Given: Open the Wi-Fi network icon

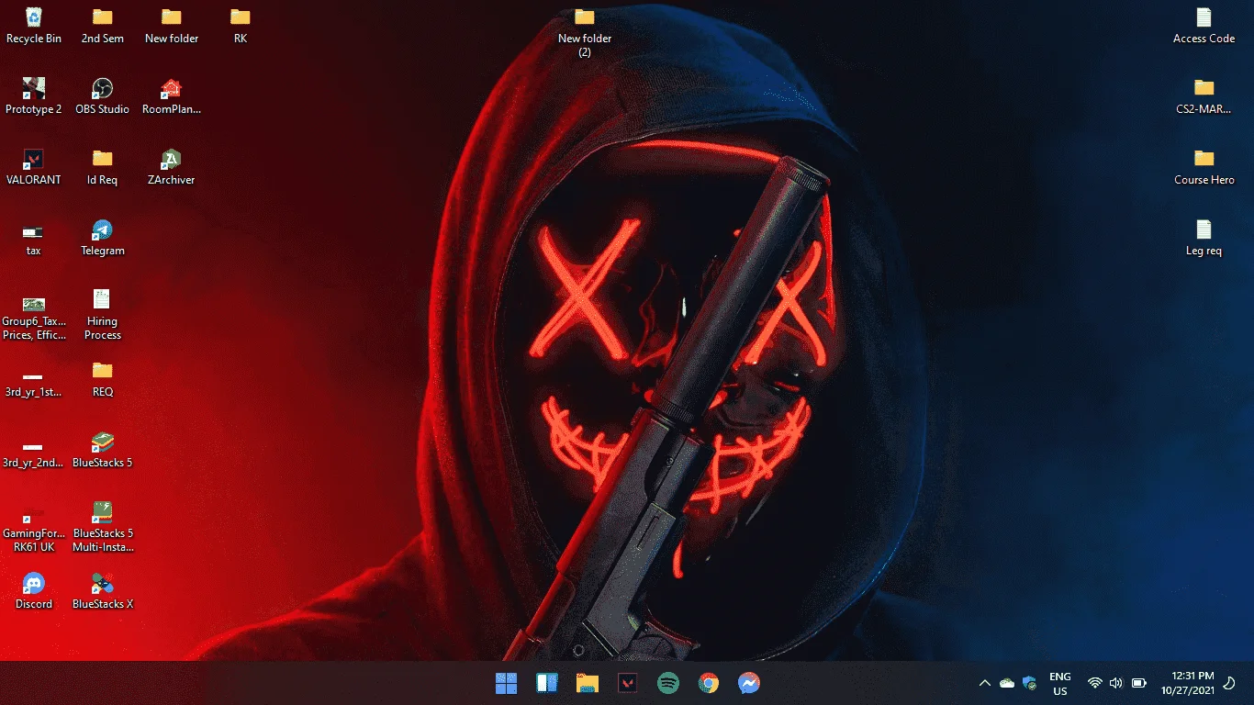Looking at the screenshot, I should 1094,683.
